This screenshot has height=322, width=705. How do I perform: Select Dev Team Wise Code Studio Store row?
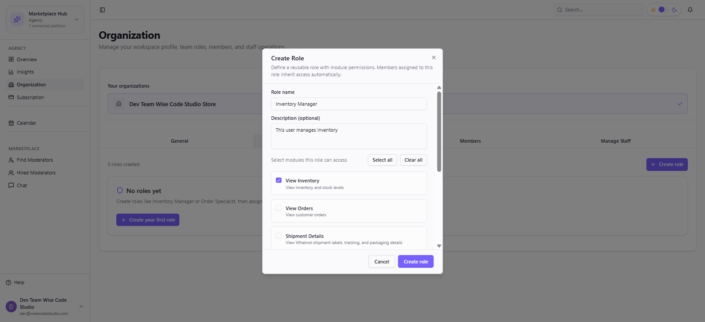397,104
